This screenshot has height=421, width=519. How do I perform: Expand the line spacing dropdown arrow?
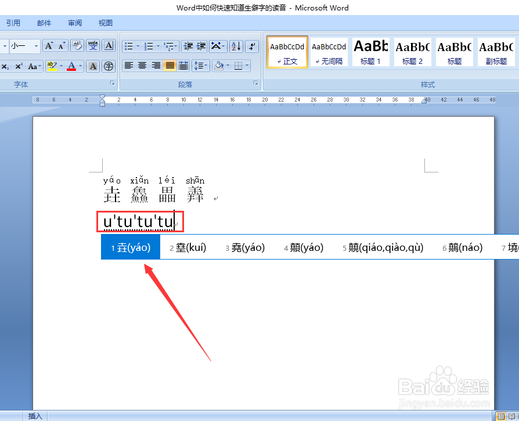pyautogui.click(x=206, y=66)
